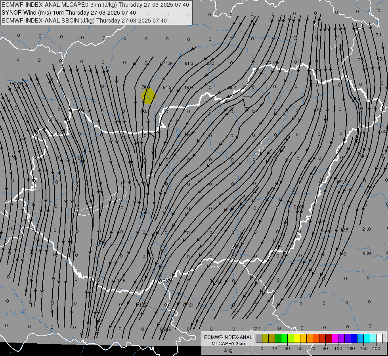
Task: Click the gray swatch in the MLCAPE legend
Action: click(x=259, y=339)
